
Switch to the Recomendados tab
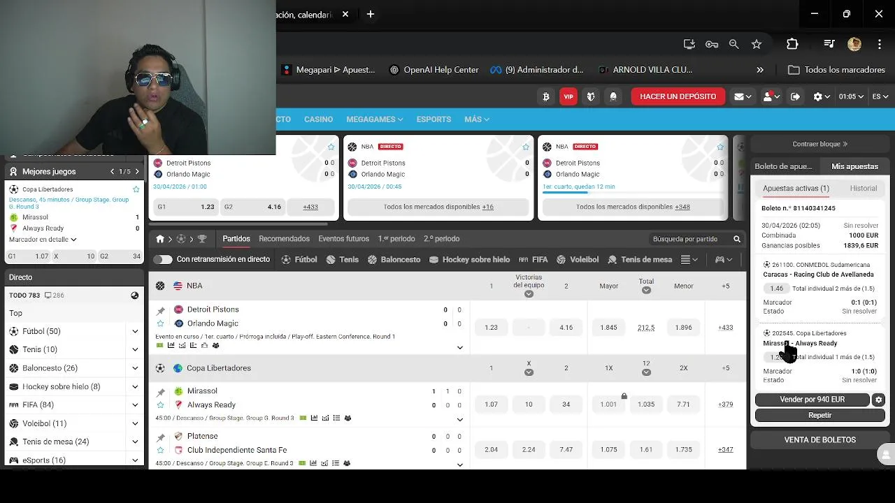click(284, 239)
